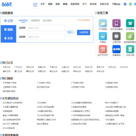Viewport: 136px width, 136px height.
Task: Open the 北京公交 link
Action: [6, 67]
